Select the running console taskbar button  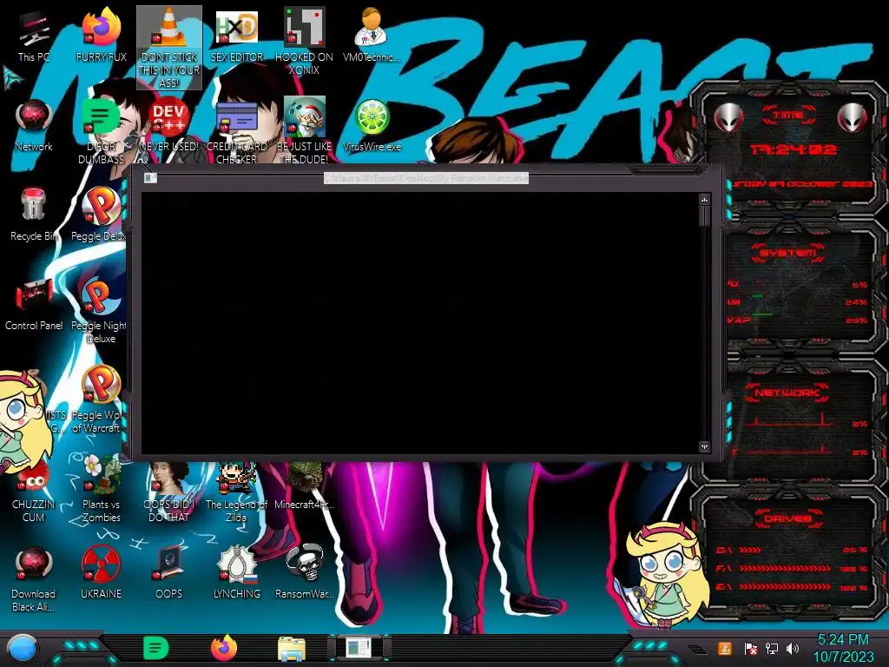tap(359, 648)
